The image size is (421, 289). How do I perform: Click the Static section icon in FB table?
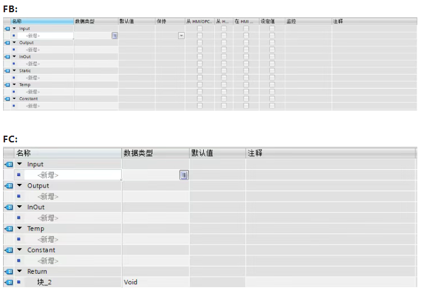click(7, 71)
